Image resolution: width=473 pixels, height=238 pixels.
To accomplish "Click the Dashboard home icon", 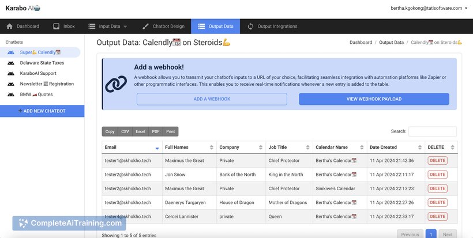I will (x=10, y=26).
